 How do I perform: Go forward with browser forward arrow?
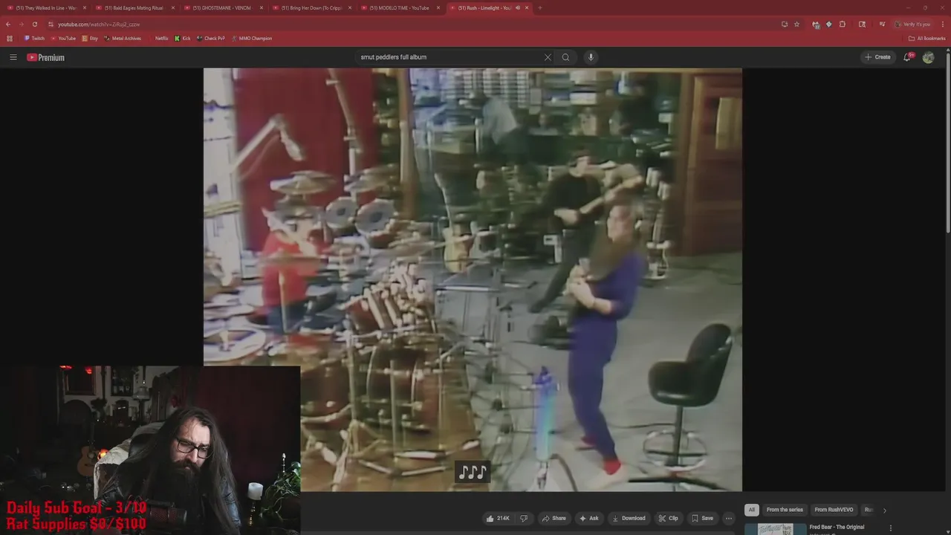click(21, 24)
